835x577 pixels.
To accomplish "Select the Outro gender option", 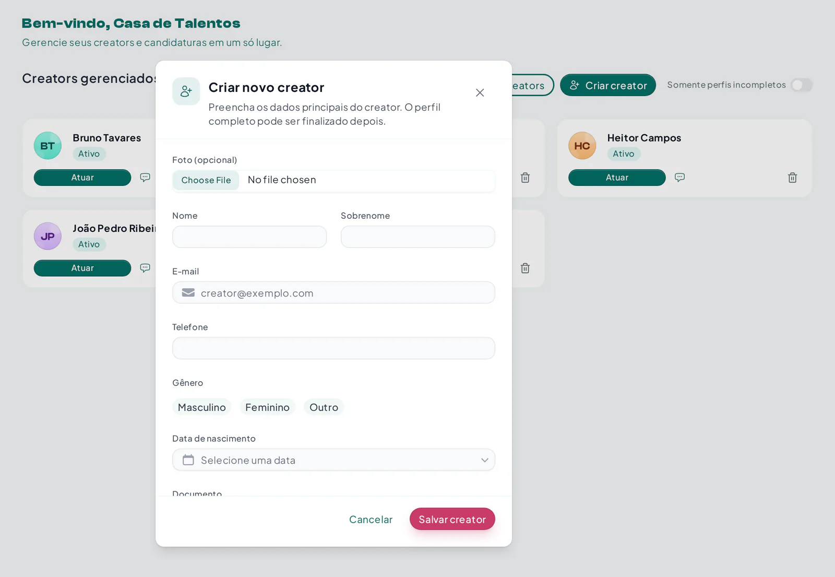I will pos(324,407).
